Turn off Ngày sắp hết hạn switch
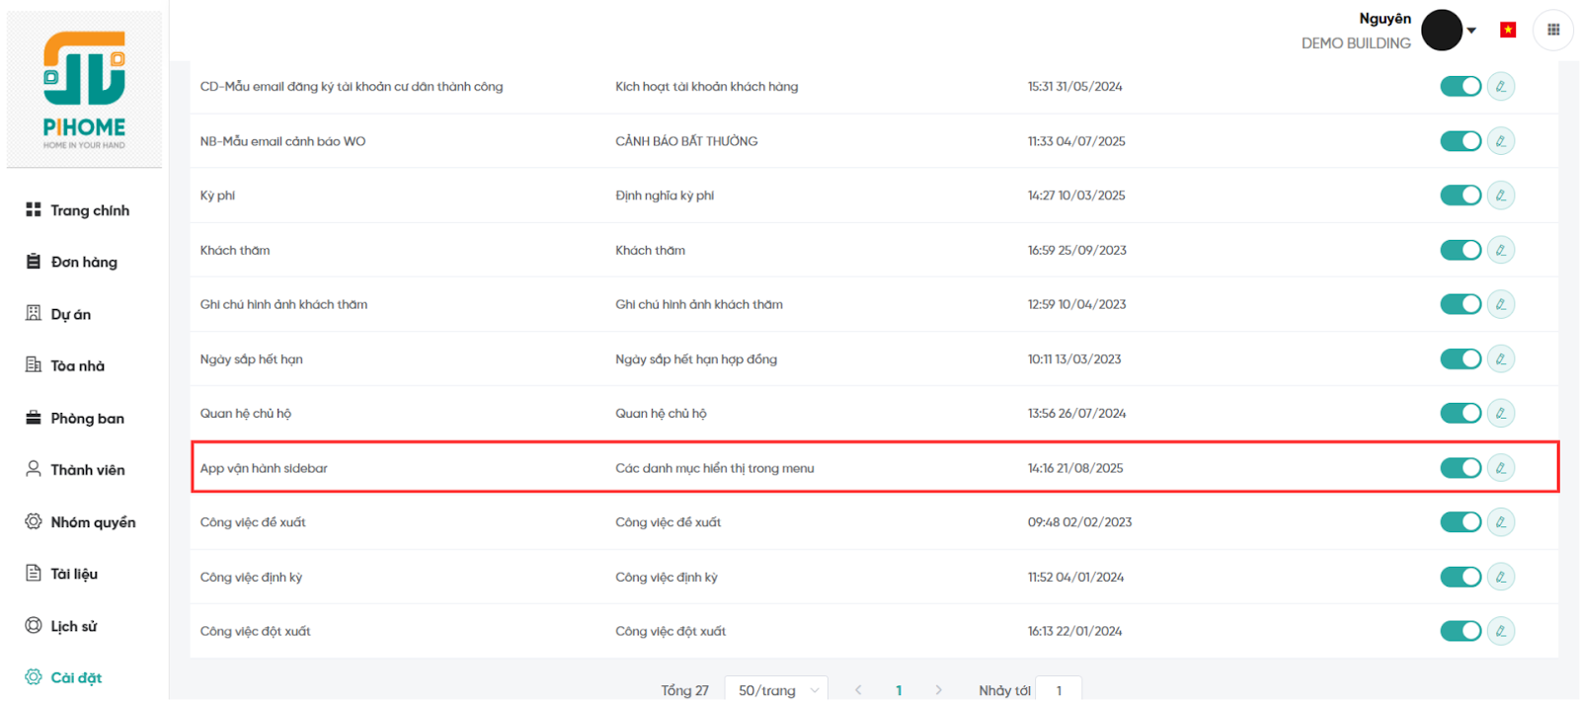The width and height of the screenshot is (1580, 706). [1460, 359]
